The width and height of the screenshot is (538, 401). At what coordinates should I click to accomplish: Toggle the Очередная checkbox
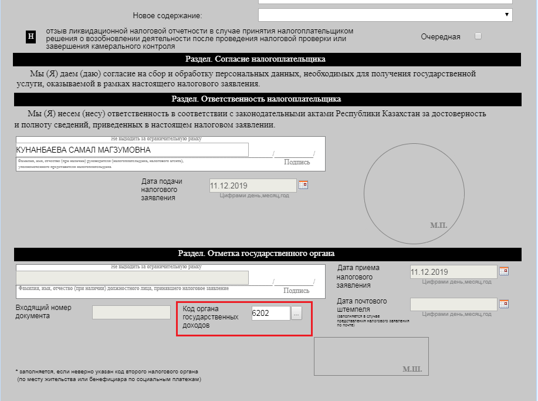click(478, 36)
